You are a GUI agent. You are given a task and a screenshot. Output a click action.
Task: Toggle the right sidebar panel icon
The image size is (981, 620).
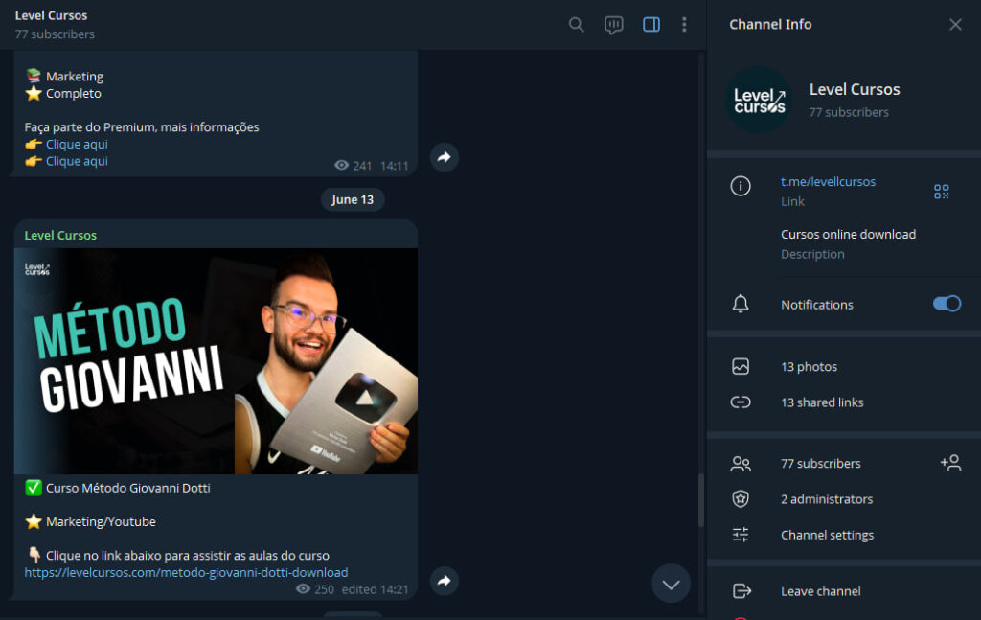(651, 24)
